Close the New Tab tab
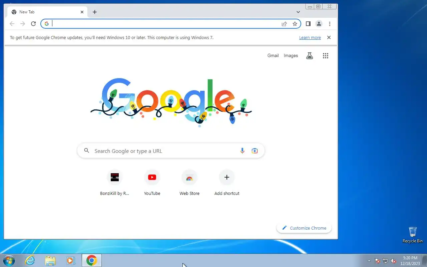 coord(82,12)
